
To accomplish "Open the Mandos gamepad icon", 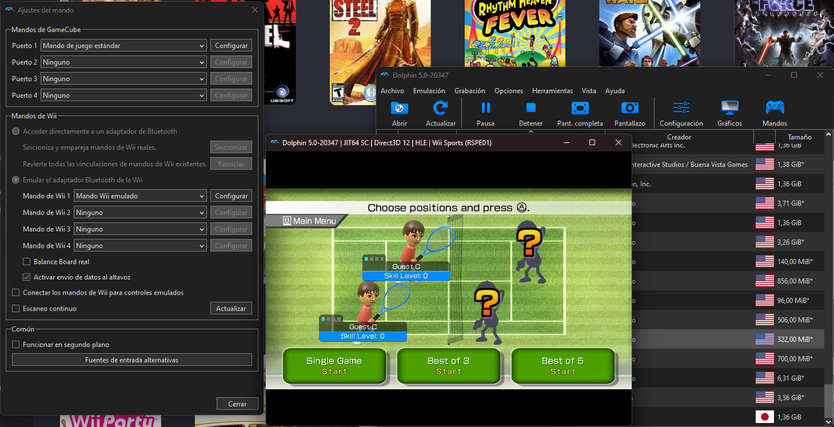I will click(x=775, y=107).
